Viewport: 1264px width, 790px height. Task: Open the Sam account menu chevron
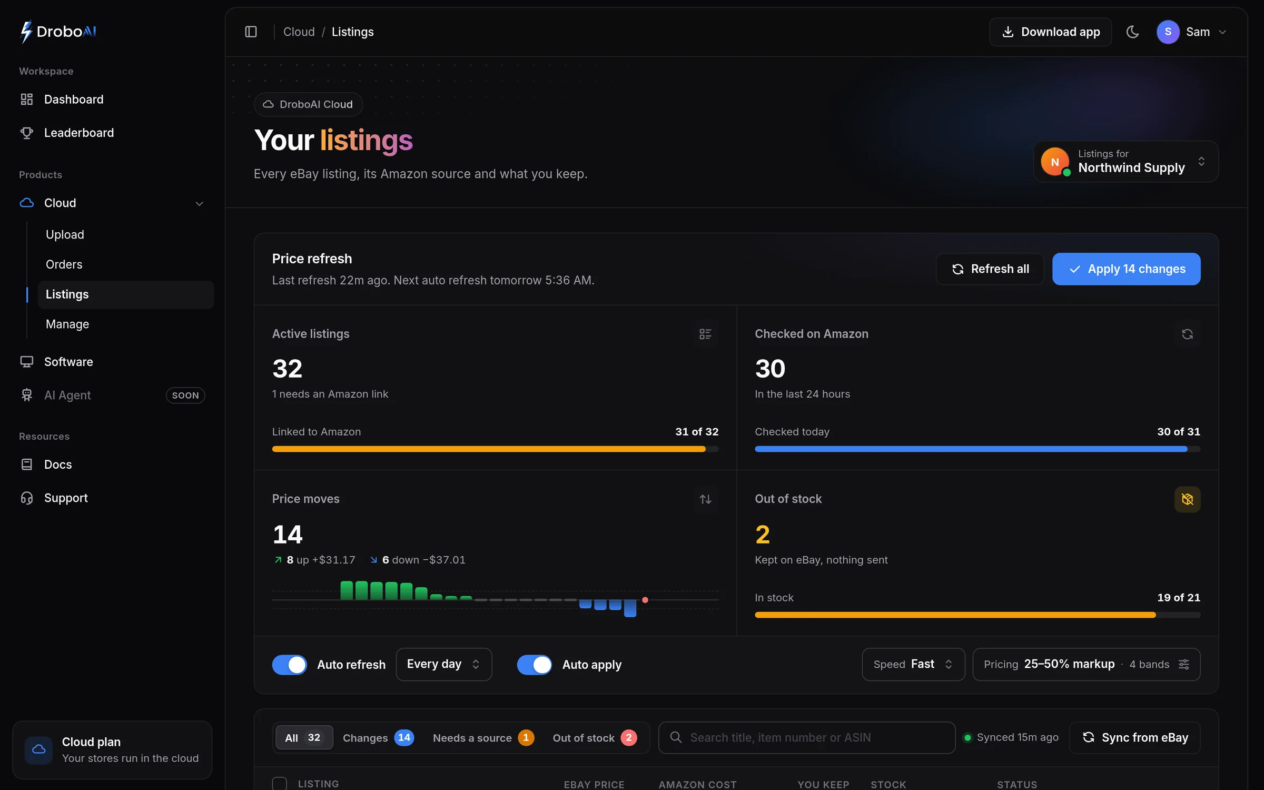(1222, 32)
